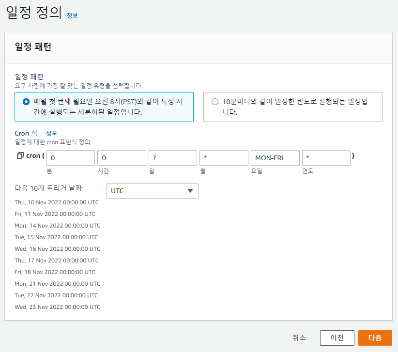The width and height of the screenshot is (398, 352).
Task: Click the '일정에 대한 cron 표현식 정의' description
Action: tap(52, 142)
